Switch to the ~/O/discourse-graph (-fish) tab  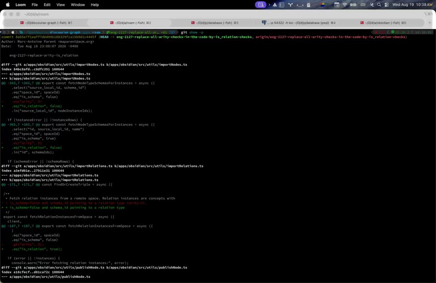tap(46, 23)
